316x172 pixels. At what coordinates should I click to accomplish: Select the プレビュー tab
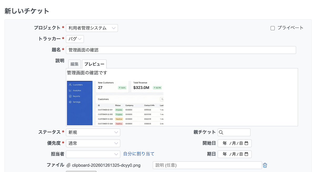(x=94, y=64)
